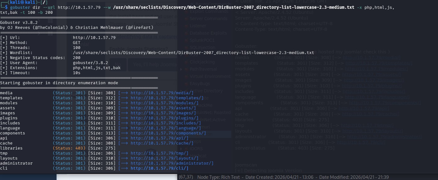Click the SplunkPOC1 node icon
The width and height of the screenshot is (438, 180).
point(185,41)
